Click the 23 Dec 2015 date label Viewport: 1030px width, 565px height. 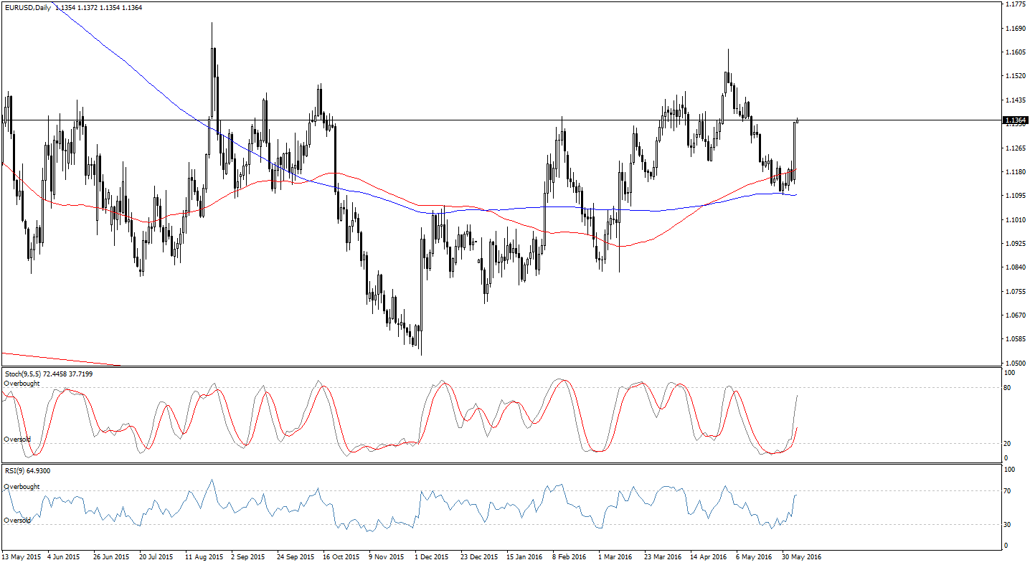click(479, 556)
